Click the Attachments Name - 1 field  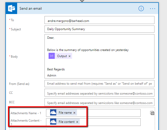coord(107,113)
